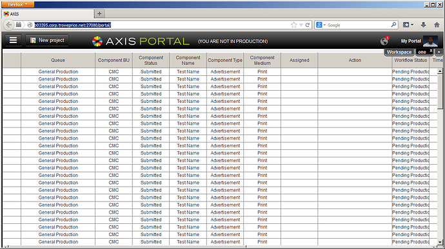Open the hamburger menu in the portal header
The image size is (445, 249).
[x=13, y=41]
